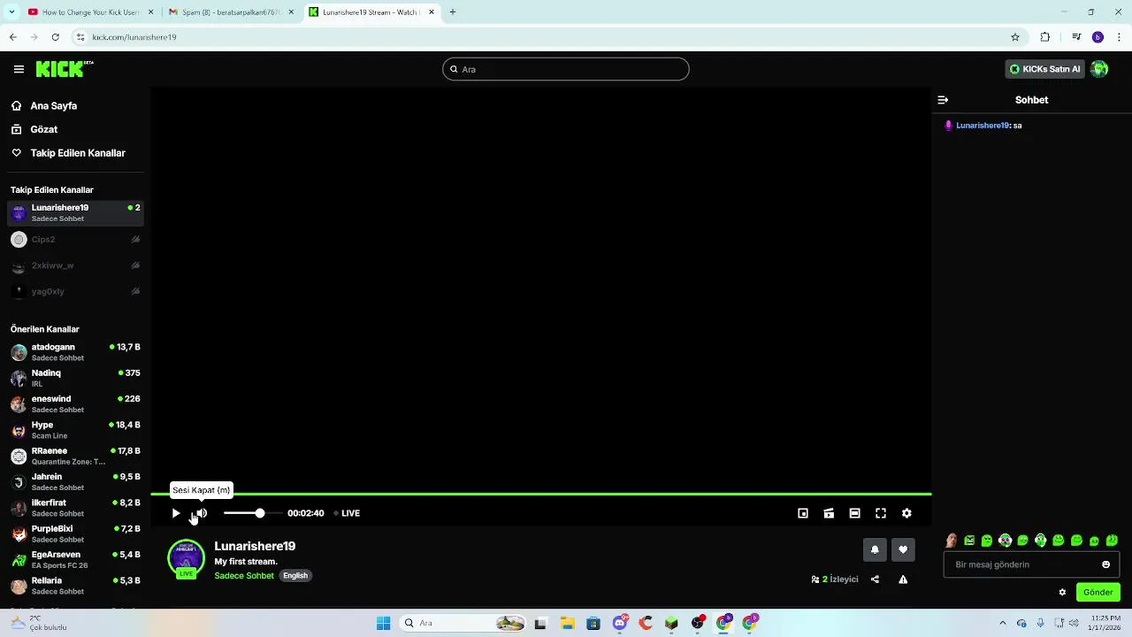Open recommended channel ilkerfirat
1132x637 pixels.
coord(75,508)
